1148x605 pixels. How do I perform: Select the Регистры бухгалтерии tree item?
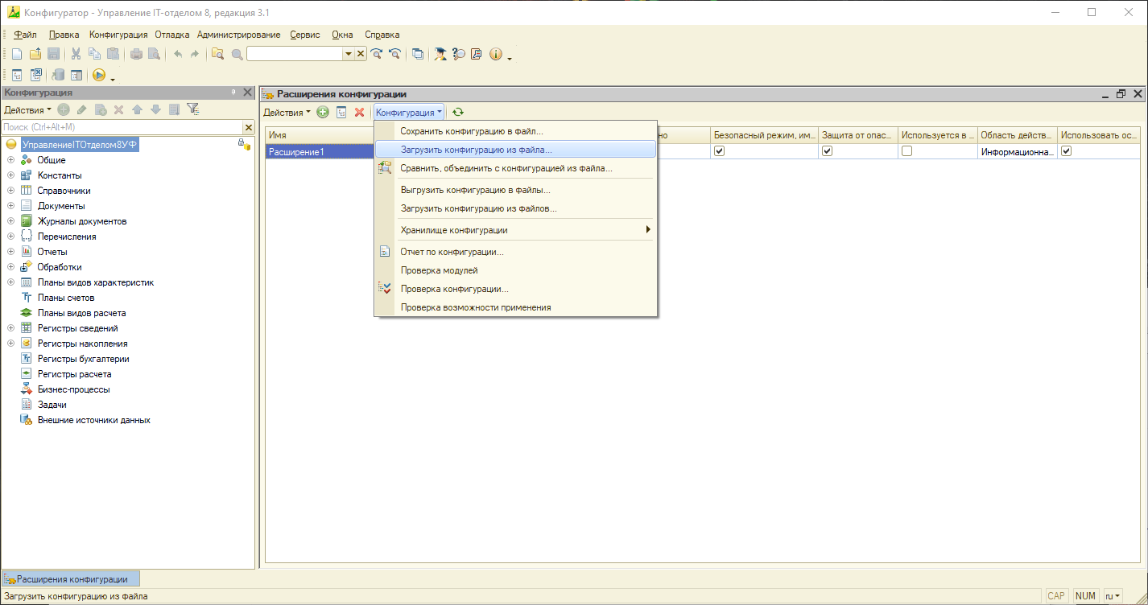coord(83,359)
